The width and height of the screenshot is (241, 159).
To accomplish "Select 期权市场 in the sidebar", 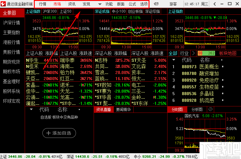I will click(12, 72).
